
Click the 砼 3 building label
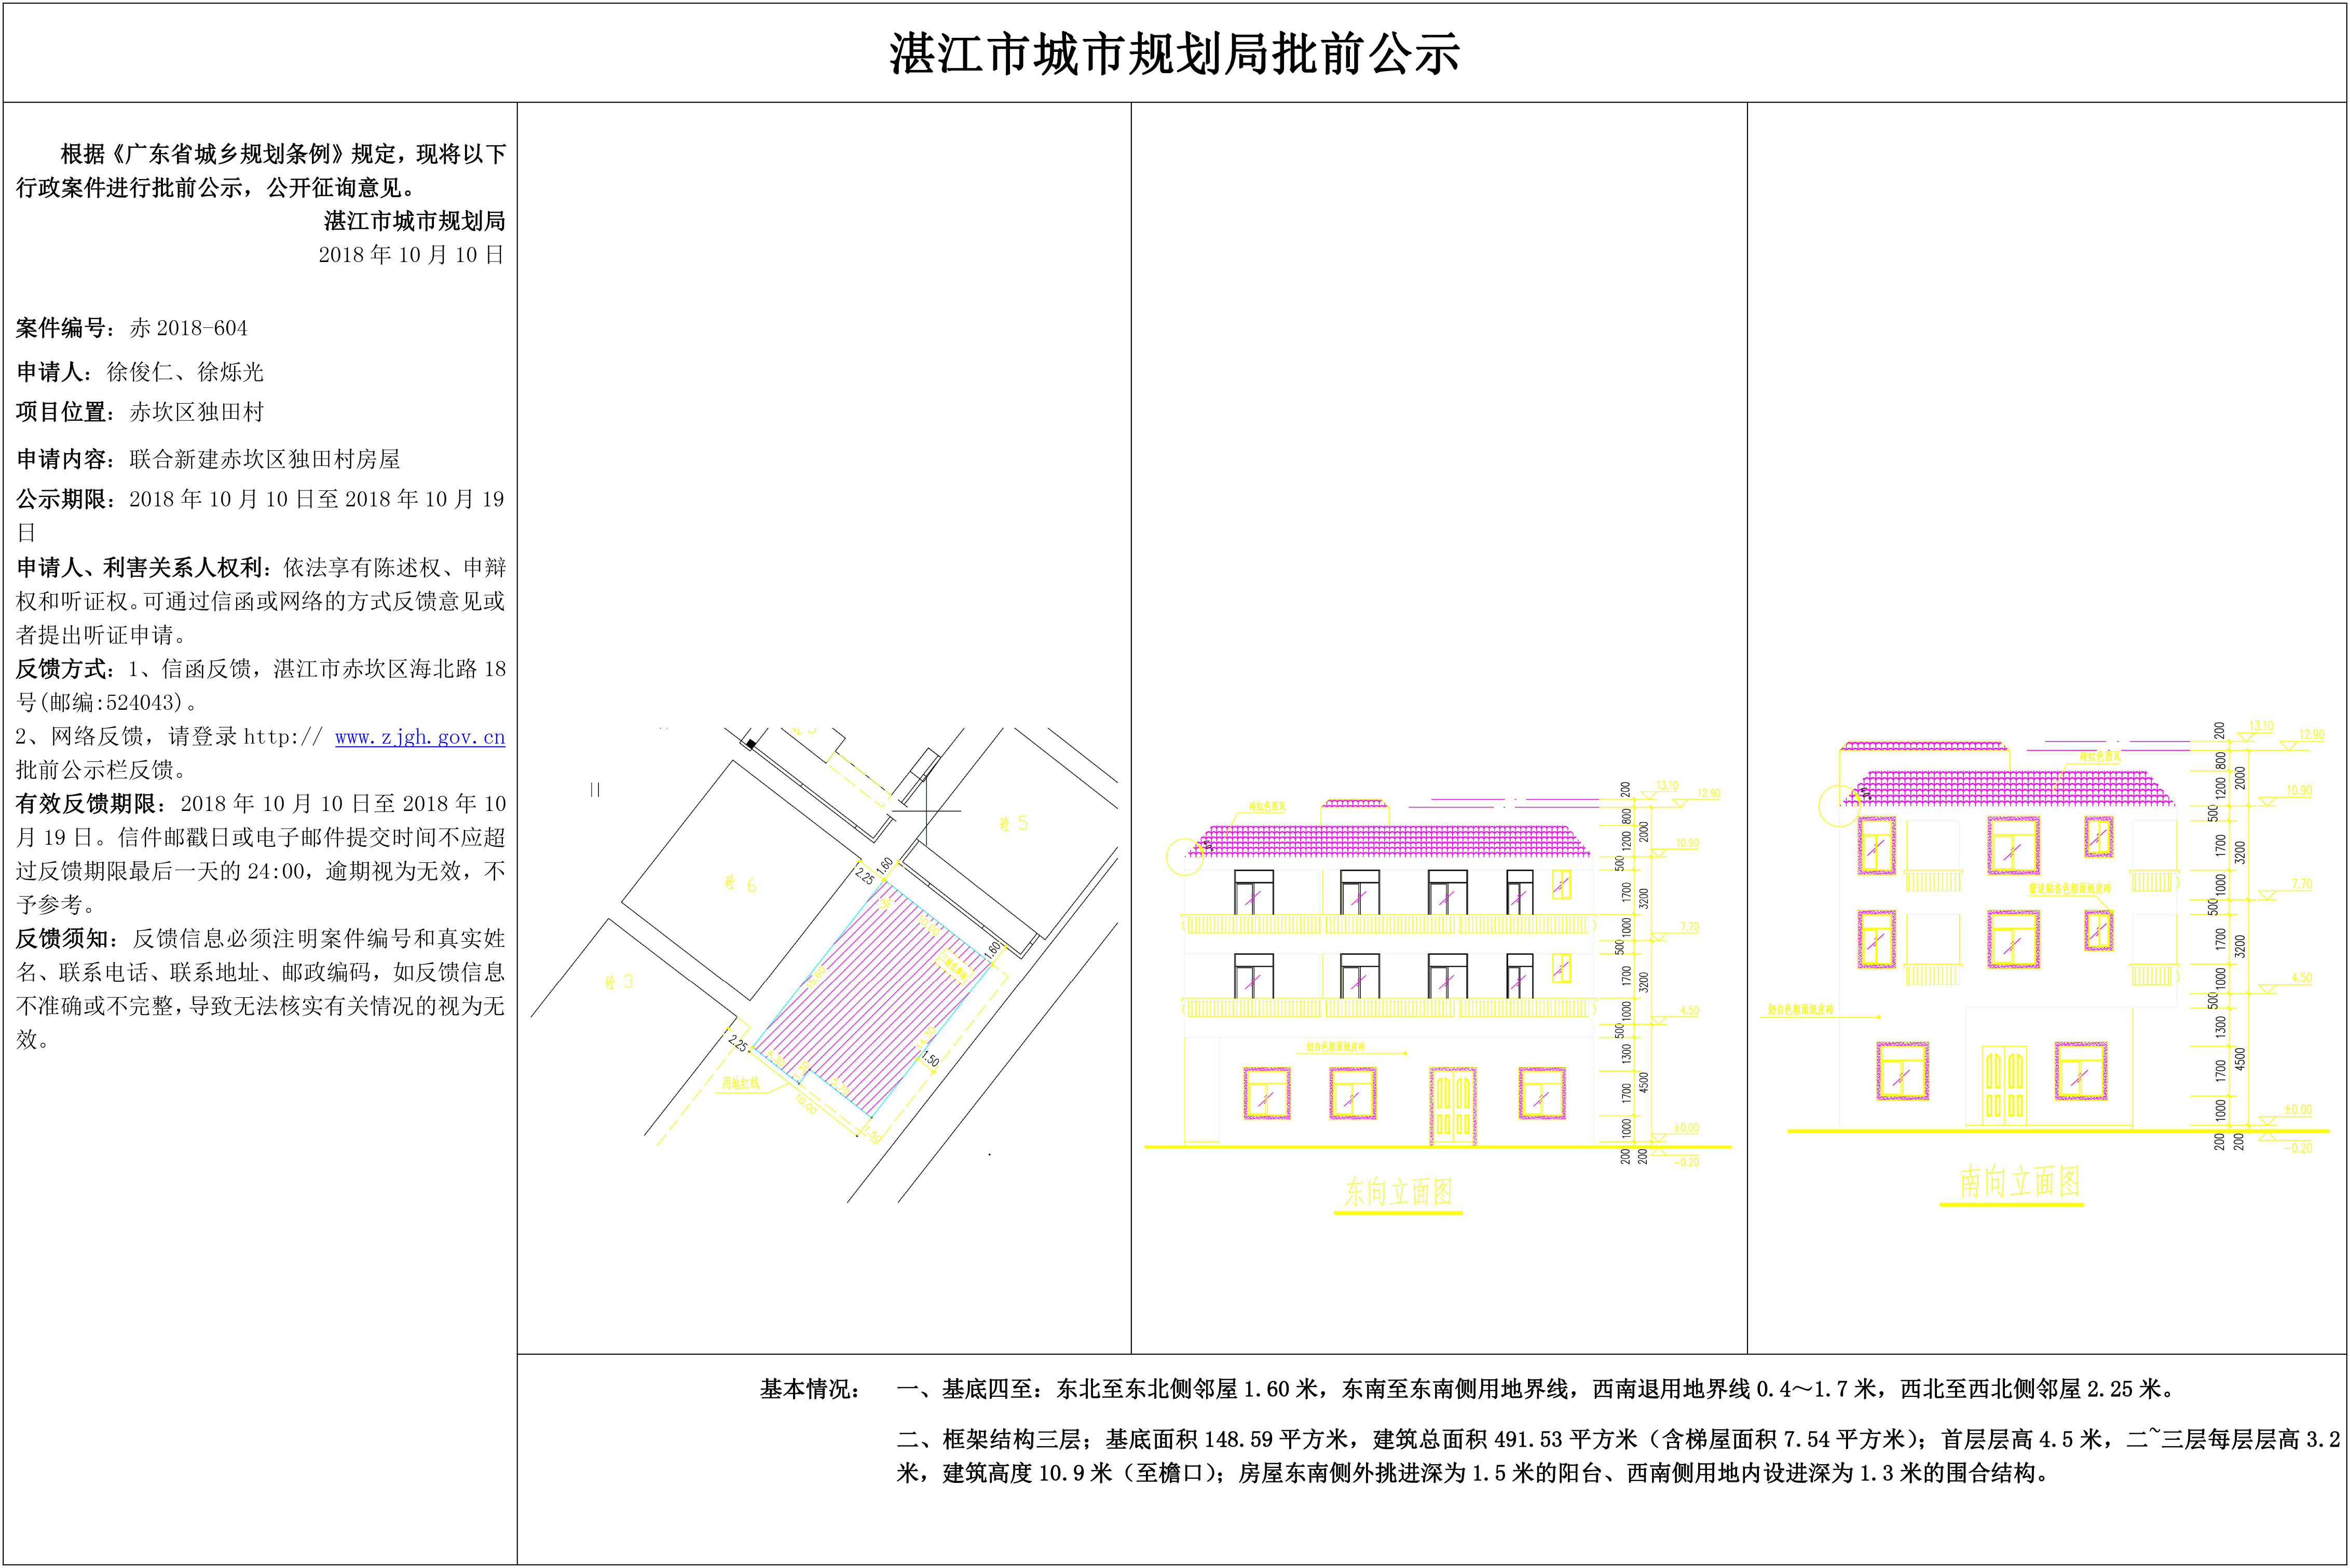tap(619, 982)
